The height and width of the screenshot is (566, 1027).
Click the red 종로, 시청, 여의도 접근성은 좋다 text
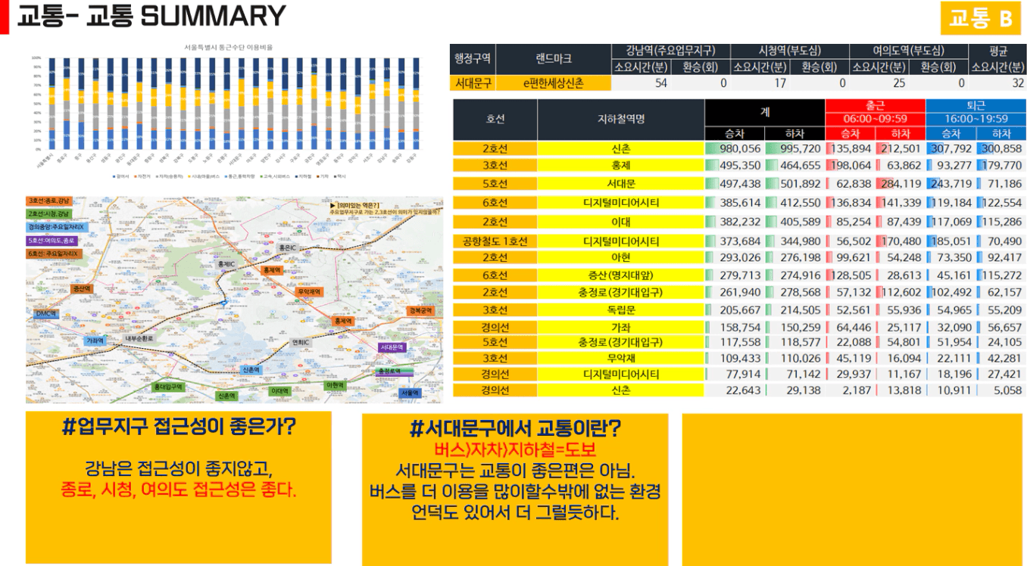(179, 489)
